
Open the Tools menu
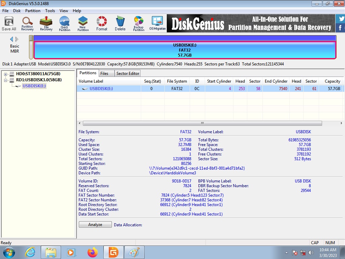click(50, 11)
